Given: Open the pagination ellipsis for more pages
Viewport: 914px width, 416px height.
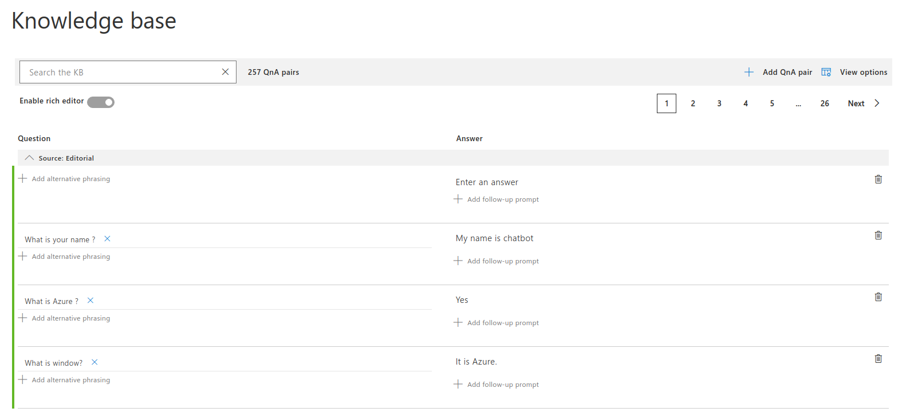Looking at the screenshot, I should tap(798, 103).
